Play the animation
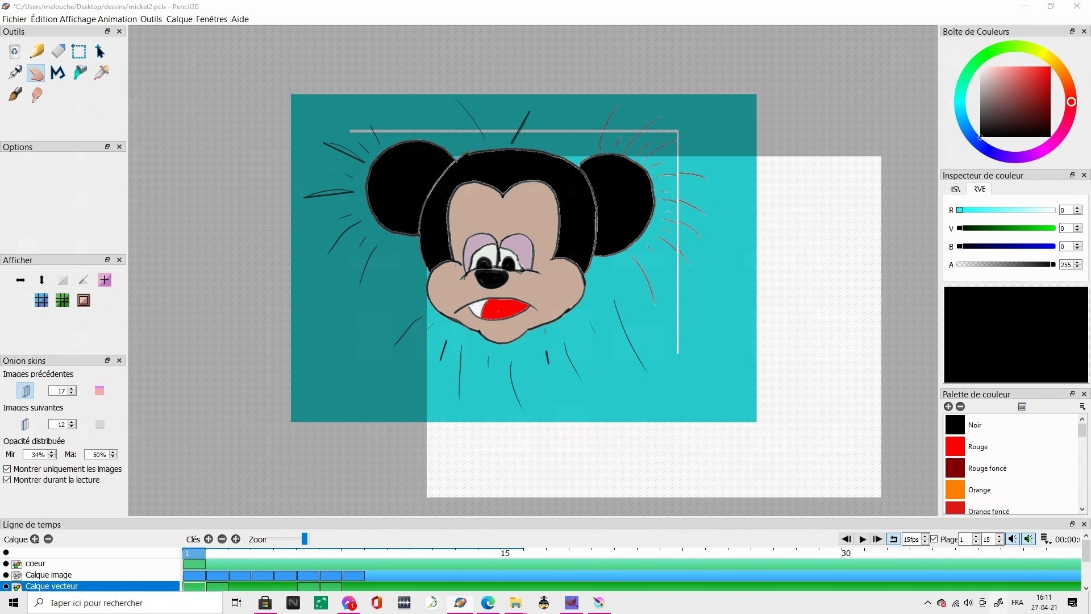1091x614 pixels. coord(862,539)
